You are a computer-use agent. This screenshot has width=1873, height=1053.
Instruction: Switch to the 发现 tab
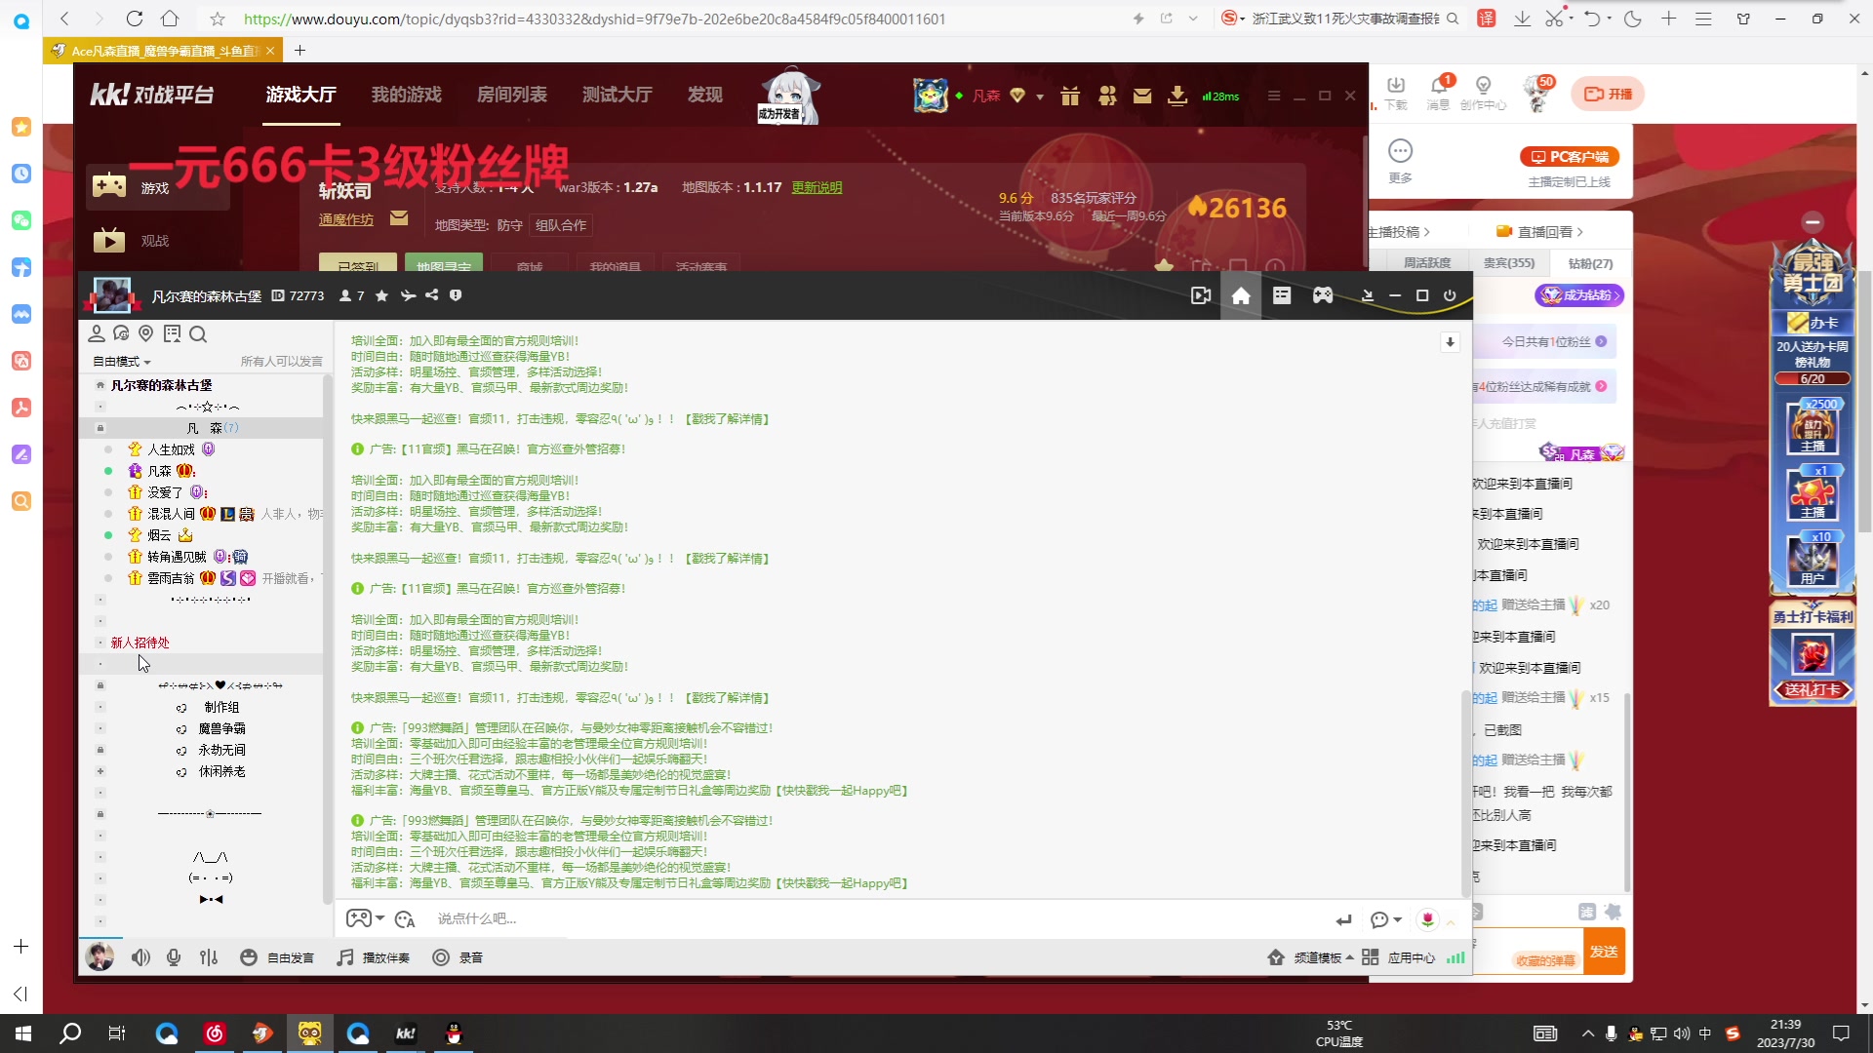pyautogui.click(x=705, y=95)
